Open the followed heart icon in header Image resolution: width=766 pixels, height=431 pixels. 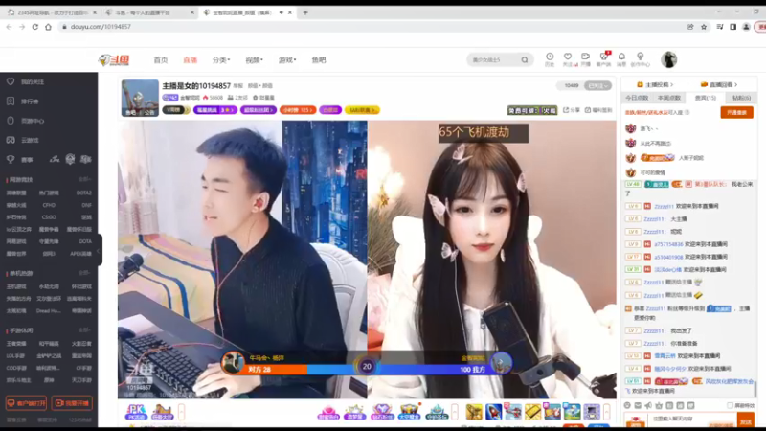coord(568,58)
